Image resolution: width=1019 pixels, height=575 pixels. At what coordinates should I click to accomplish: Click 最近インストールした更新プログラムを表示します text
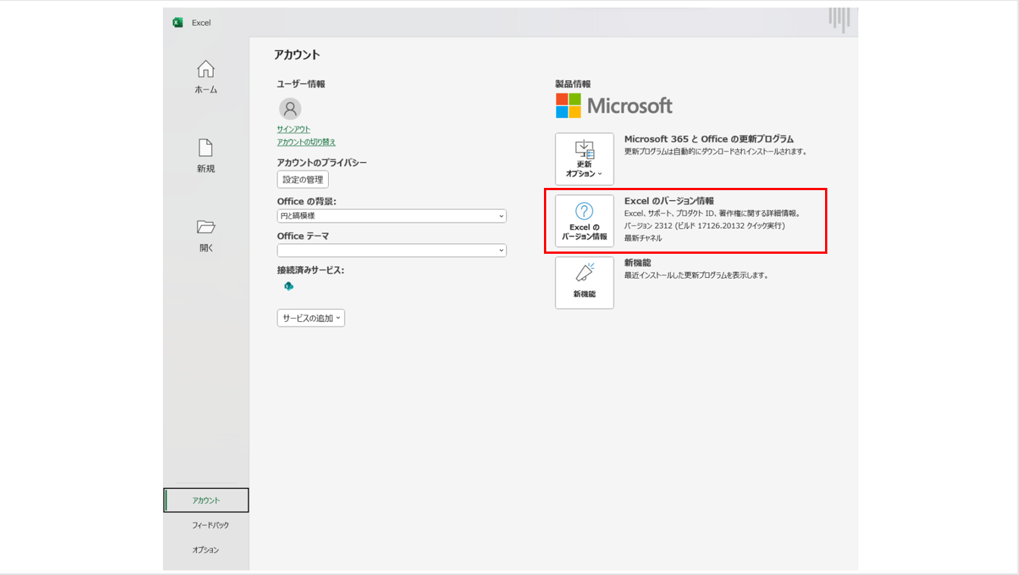pos(697,275)
